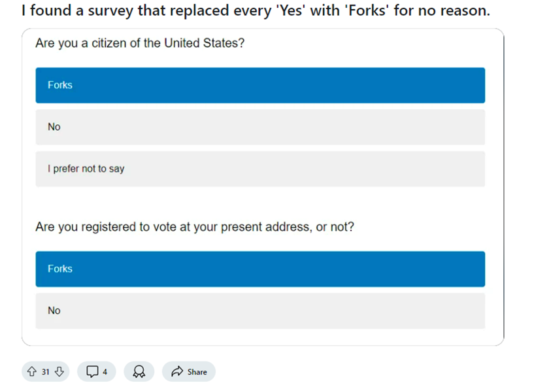Open the embedded survey image
This screenshot has height=387, width=549.
263,187
